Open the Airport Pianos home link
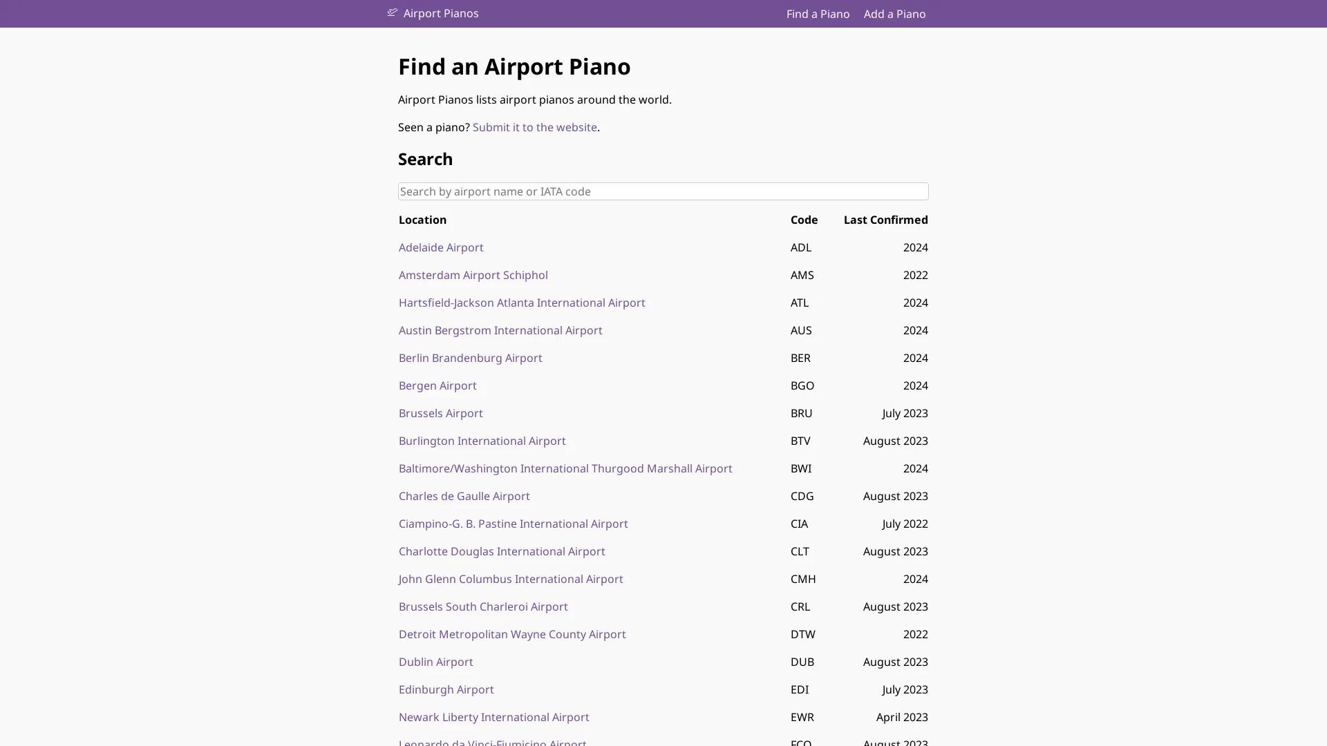 440,13
